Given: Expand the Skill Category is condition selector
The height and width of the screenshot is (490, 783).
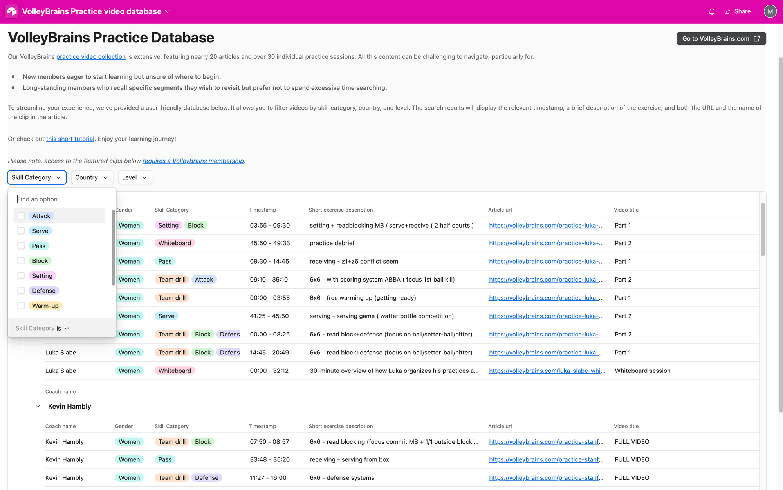Looking at the screenshot, I should coord(42,328).
